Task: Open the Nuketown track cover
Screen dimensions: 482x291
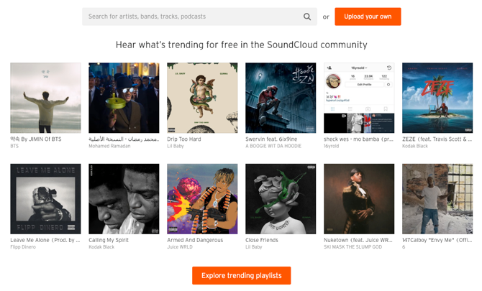Action: tap(359, 199)
